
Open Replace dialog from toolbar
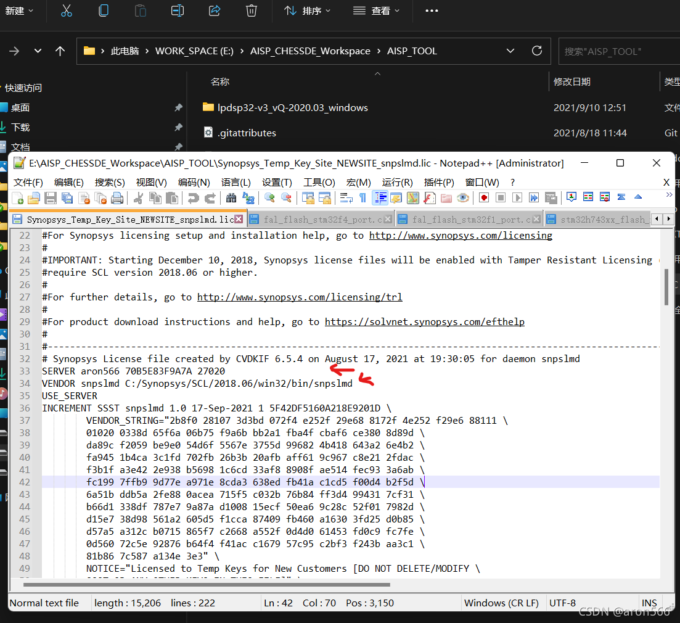pyautogui.click(x=248, y=198)
